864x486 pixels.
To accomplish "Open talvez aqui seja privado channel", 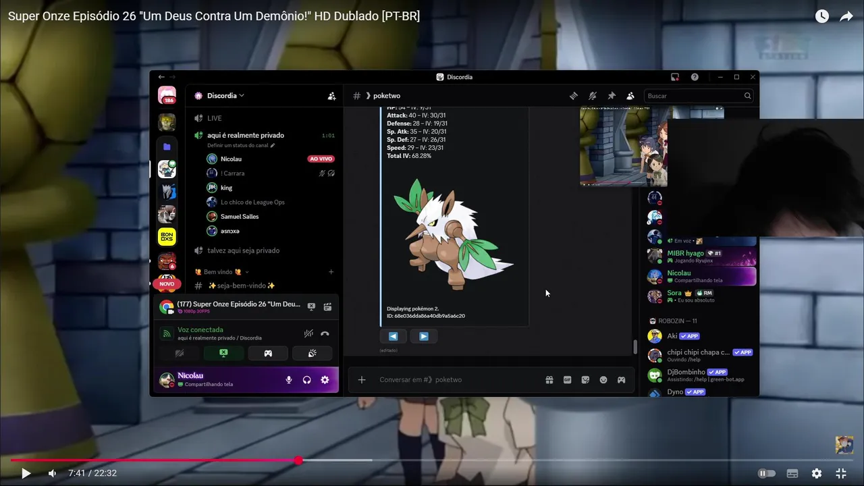I will click(x=243, y=250).
